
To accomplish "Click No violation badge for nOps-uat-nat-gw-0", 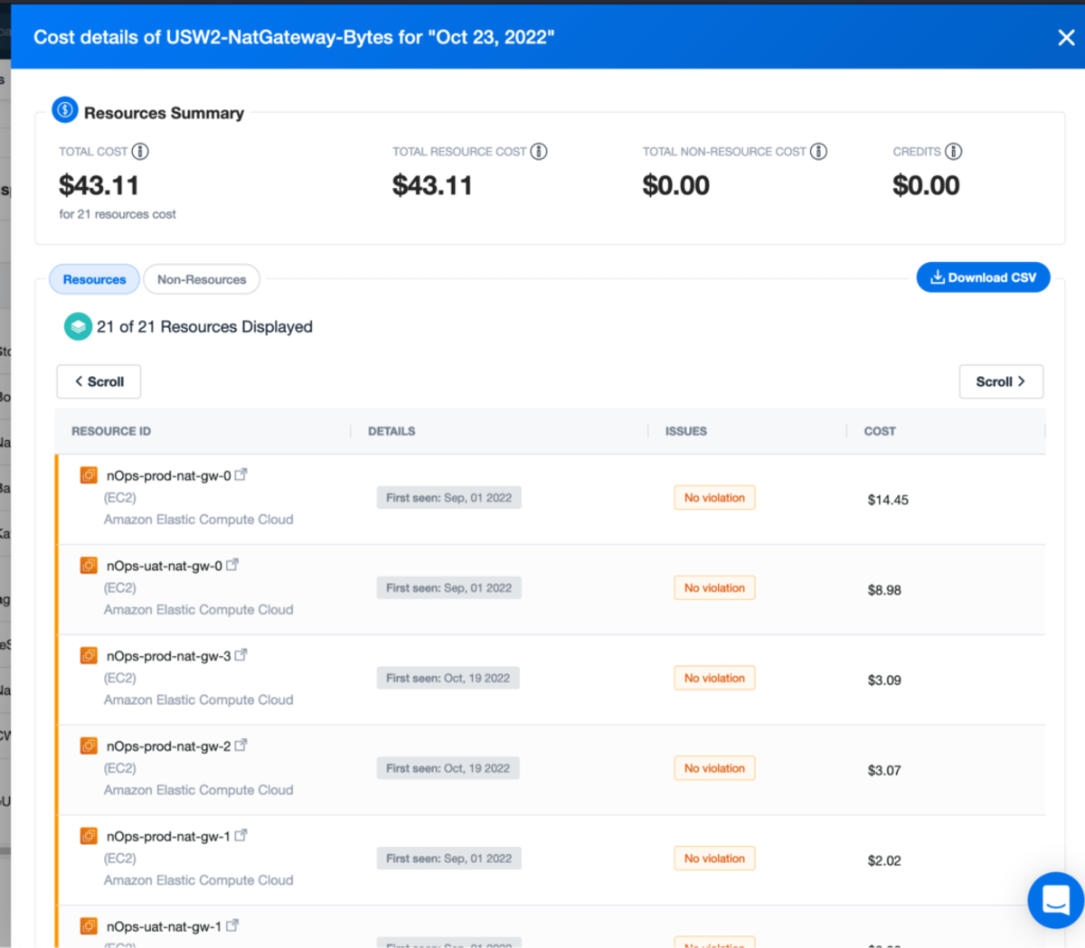I will click(x=714, y=588).
